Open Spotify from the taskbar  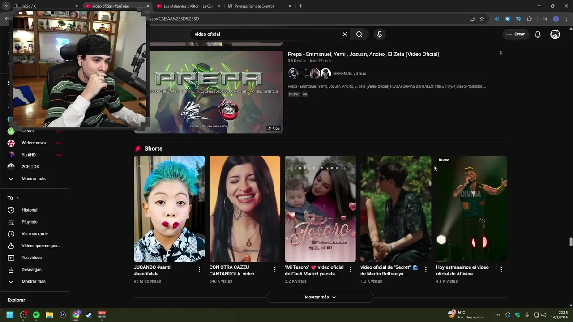(x=36, y=315)
